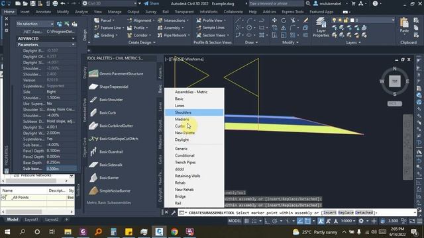Click the Paste clipboard icon
The image size is (424, 238).
pyautogui.click(x=404, y=22)
